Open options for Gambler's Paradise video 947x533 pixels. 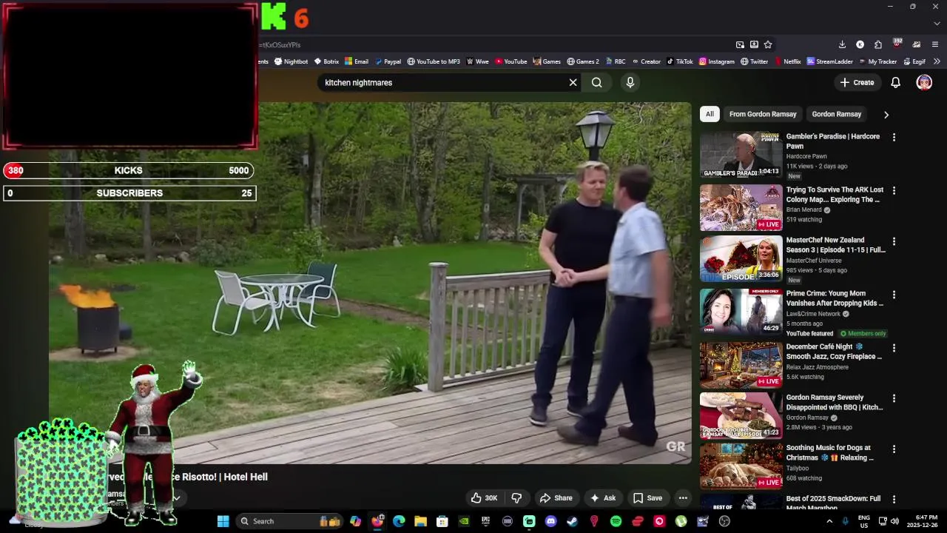point(894,138)
